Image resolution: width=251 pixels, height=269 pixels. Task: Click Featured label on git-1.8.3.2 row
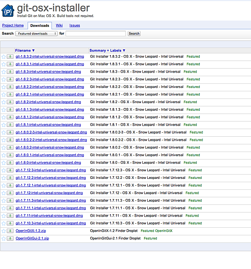coord(193,56)
